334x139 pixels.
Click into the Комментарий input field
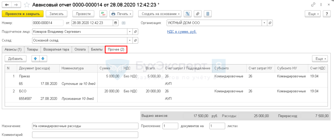coord(85,135)
